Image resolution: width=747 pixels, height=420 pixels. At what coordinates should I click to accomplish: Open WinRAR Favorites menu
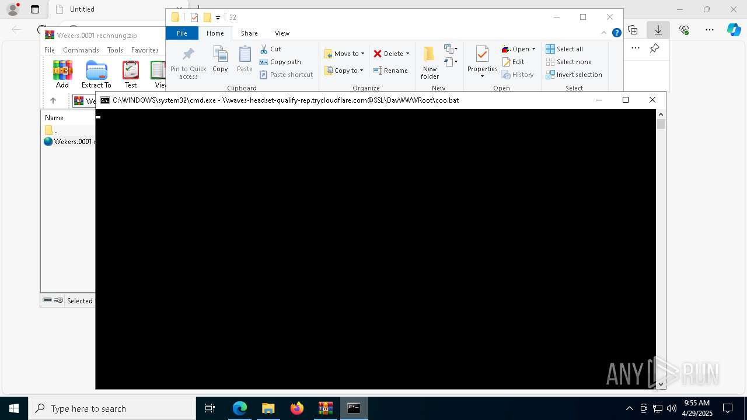click(145, 50)
